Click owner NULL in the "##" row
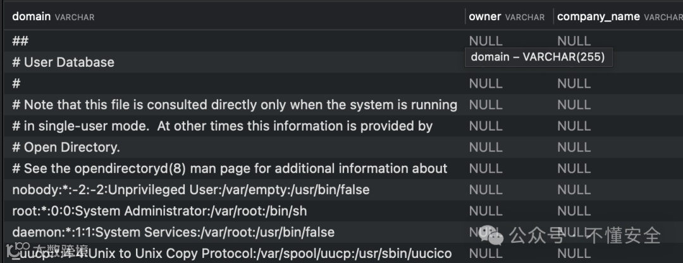 486,41
